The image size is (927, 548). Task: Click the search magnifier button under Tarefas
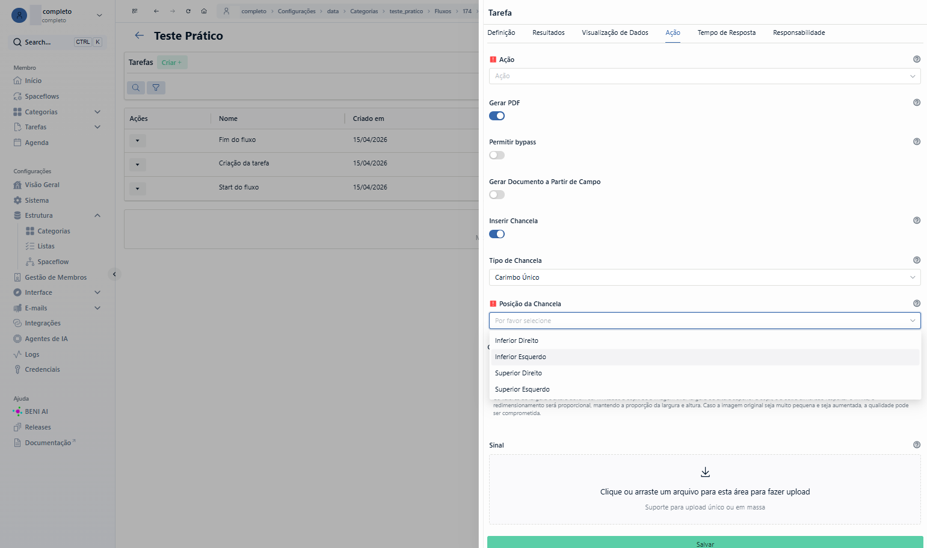(x=136, y=88)
